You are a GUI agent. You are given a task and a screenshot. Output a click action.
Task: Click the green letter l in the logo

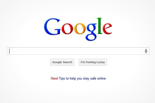click(x=100, y=26)
